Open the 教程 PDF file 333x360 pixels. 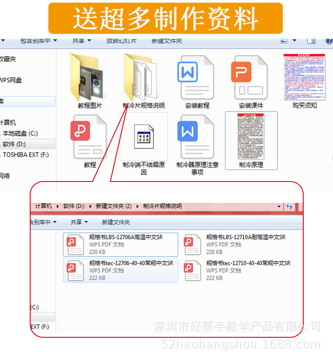90,141
